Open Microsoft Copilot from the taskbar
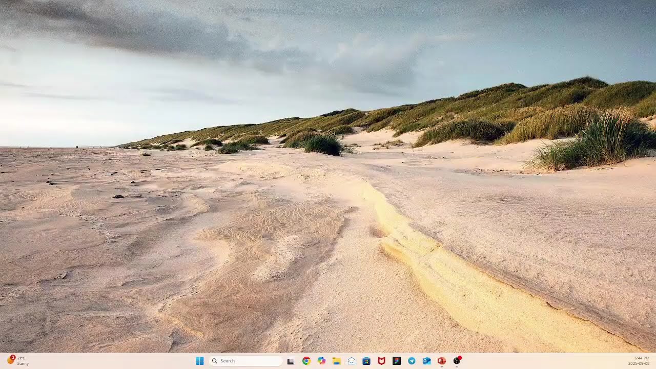Image resolution: width=656 pixels, height=369 pixels. tap(321, 361)
